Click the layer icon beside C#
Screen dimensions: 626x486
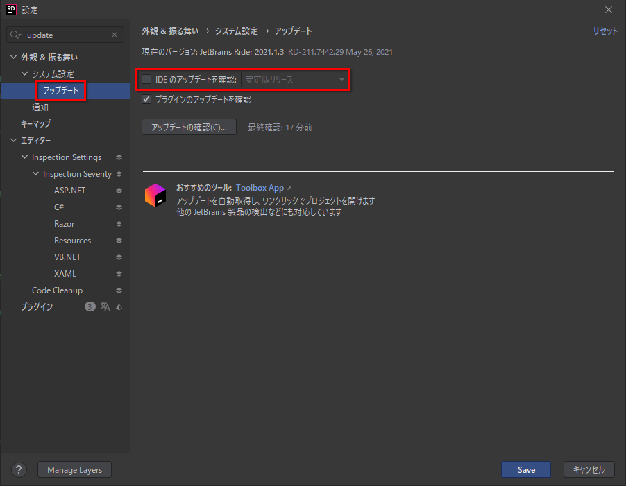coord(119,207)
